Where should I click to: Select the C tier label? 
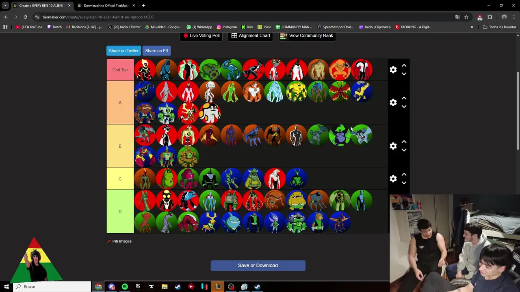click(x=120, y=179)
